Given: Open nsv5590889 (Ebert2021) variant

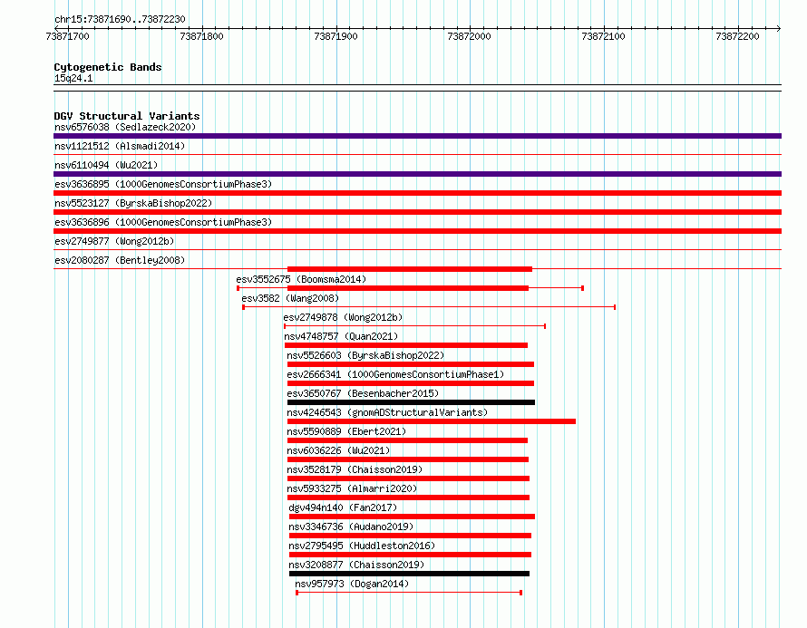Looking at the screenshot, I should point(346,431).
